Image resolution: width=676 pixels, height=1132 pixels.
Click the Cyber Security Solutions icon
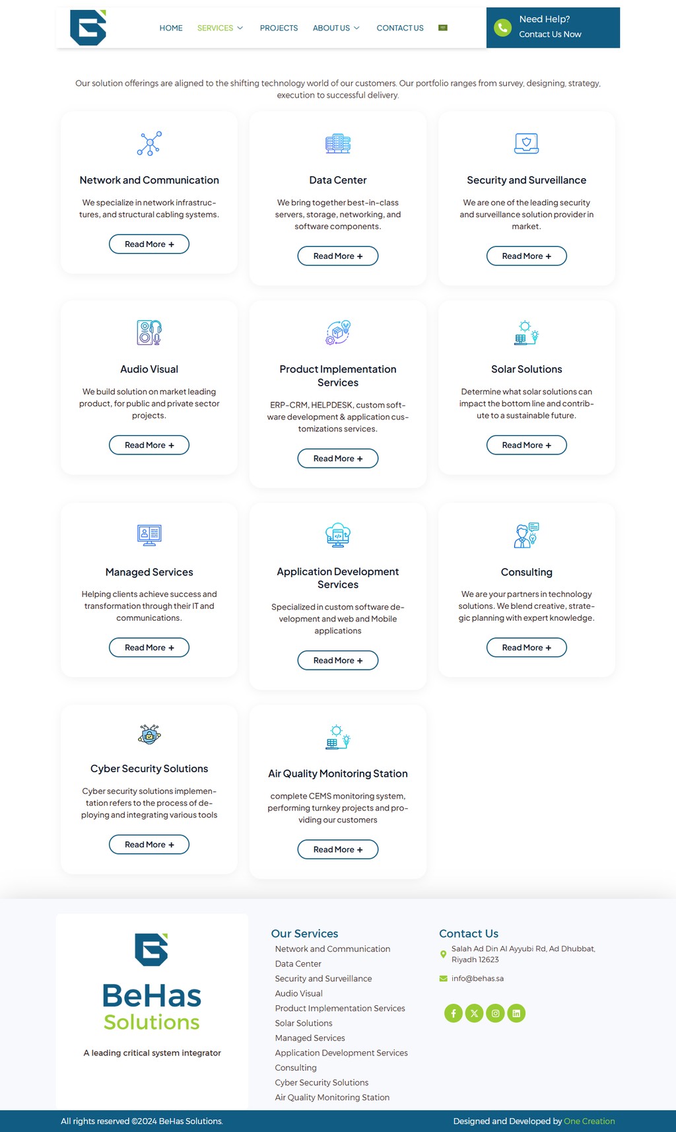click(149, 734)
